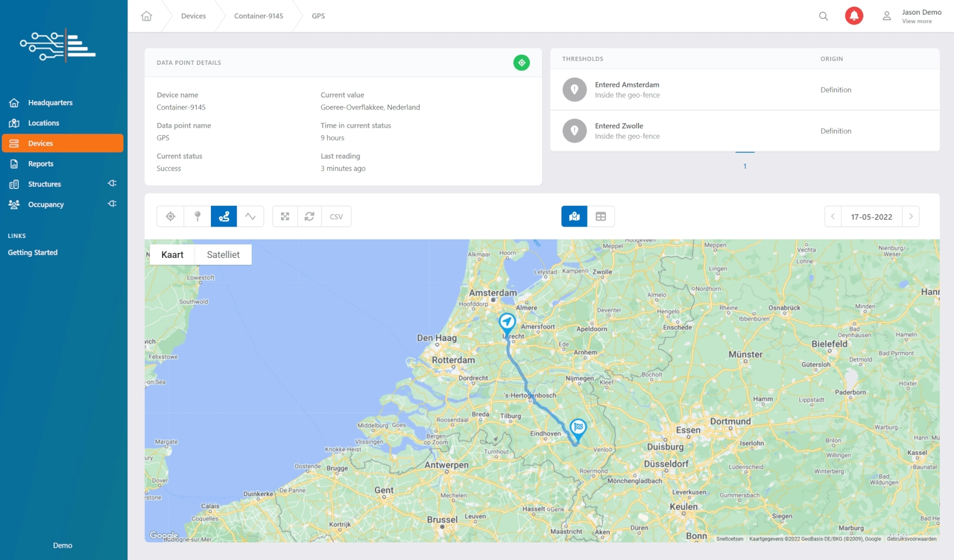Toggle notification bell alert status
The image size is (954, 560).
(x=854, y=15)
